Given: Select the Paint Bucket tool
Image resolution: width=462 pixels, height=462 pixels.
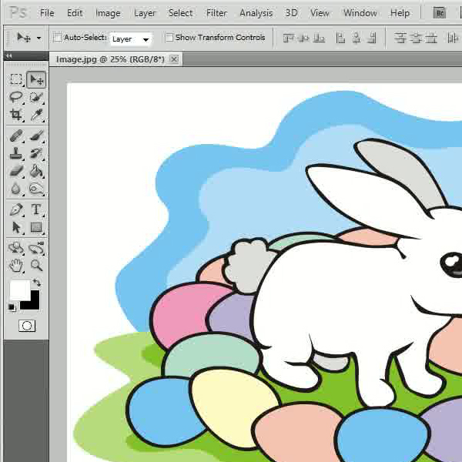Looking at the screenshot, I should (x=36, y=171).
